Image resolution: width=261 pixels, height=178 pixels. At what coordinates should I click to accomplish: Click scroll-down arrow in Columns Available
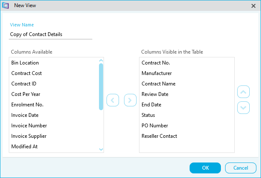point(101,149)
